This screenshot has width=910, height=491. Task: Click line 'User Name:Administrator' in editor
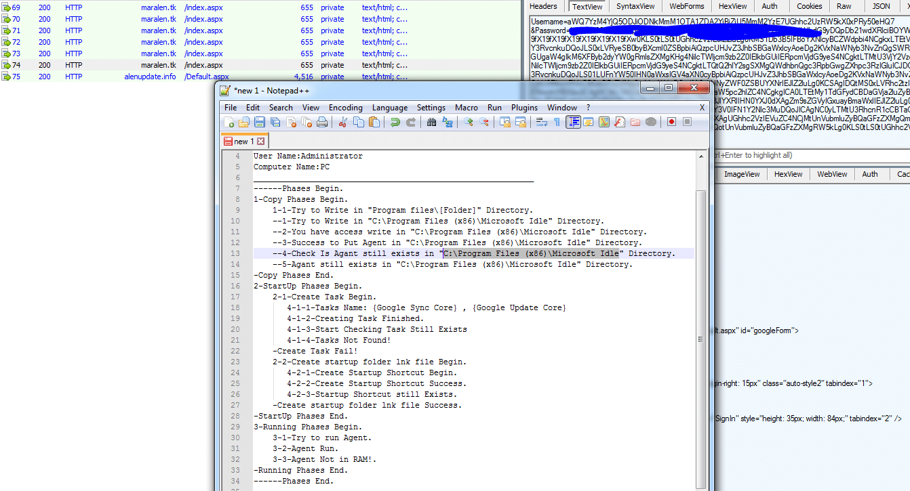click(x=308, y=156)
